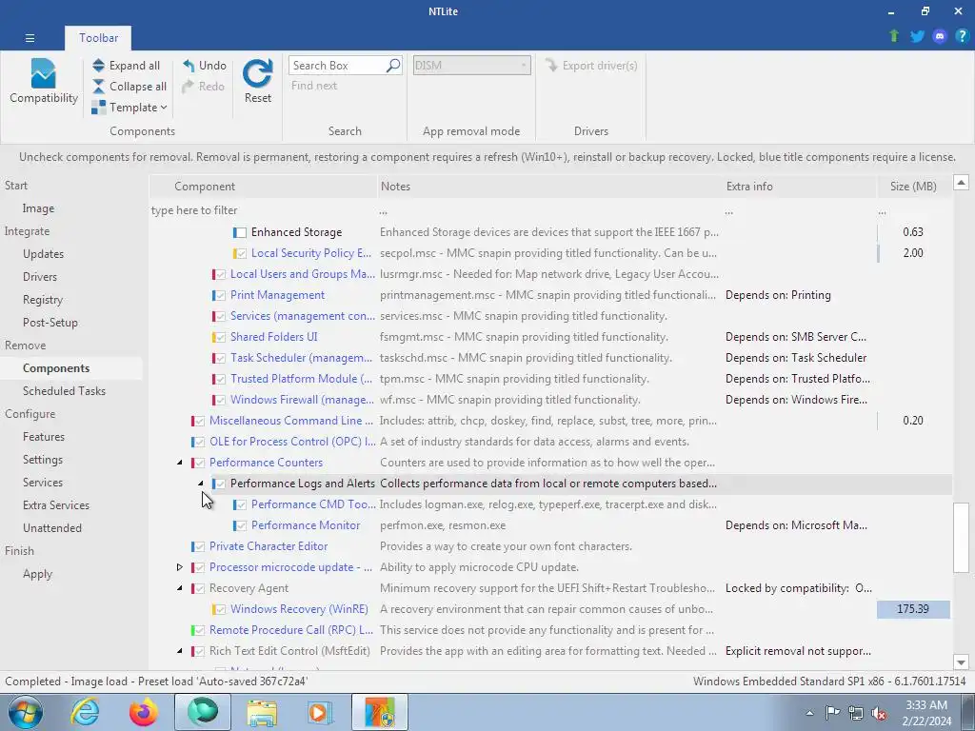
Task: Collapse Performance Logs and Alerts node
Action: tap(200, 483)
